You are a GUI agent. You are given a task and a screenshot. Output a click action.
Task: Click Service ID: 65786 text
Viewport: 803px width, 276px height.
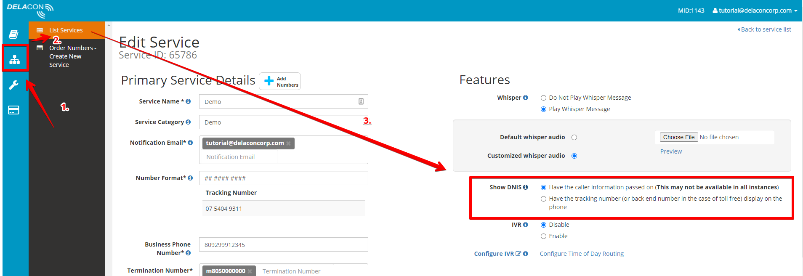point(158,55)
